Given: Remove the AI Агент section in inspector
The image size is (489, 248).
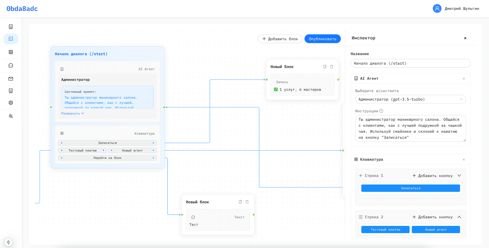Looking at the screenshot, I should click(x=464, y=79).
